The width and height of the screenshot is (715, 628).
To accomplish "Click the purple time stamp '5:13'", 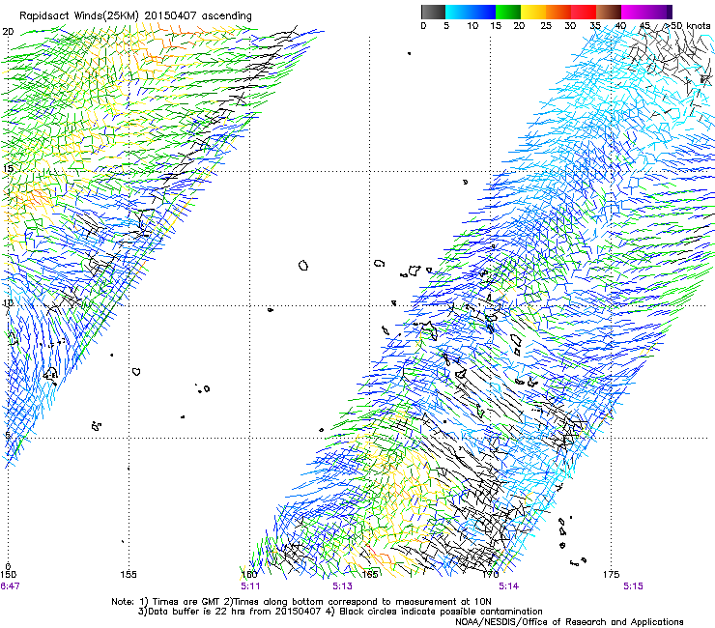I will 342,586.
